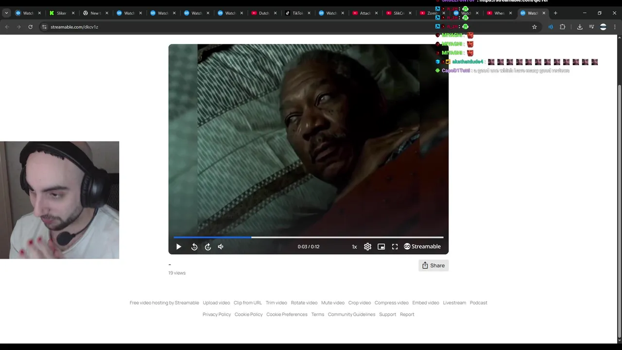Skip forward using the forward-skip icon

(x=208, y=246)
